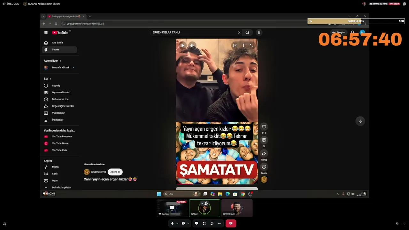Click the like button on the Short
The width and height of the screenshot is (409, 230).
pos(264,127)
